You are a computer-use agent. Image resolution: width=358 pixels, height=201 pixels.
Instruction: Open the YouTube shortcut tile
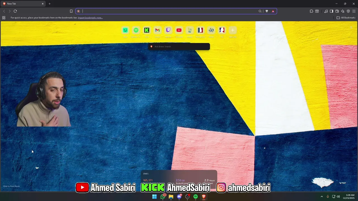click(179, 30)
